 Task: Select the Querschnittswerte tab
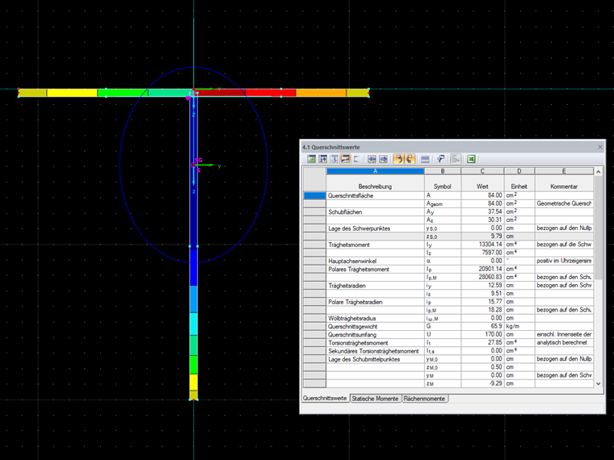325,399
